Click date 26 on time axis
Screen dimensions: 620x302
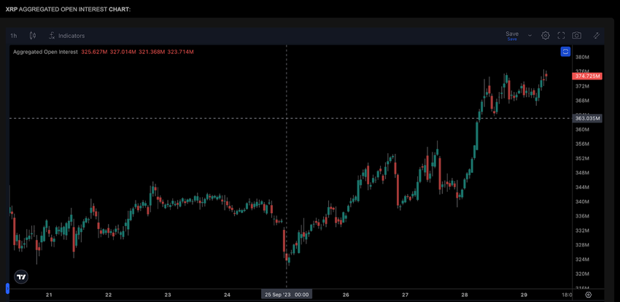[x=346, y=295]
